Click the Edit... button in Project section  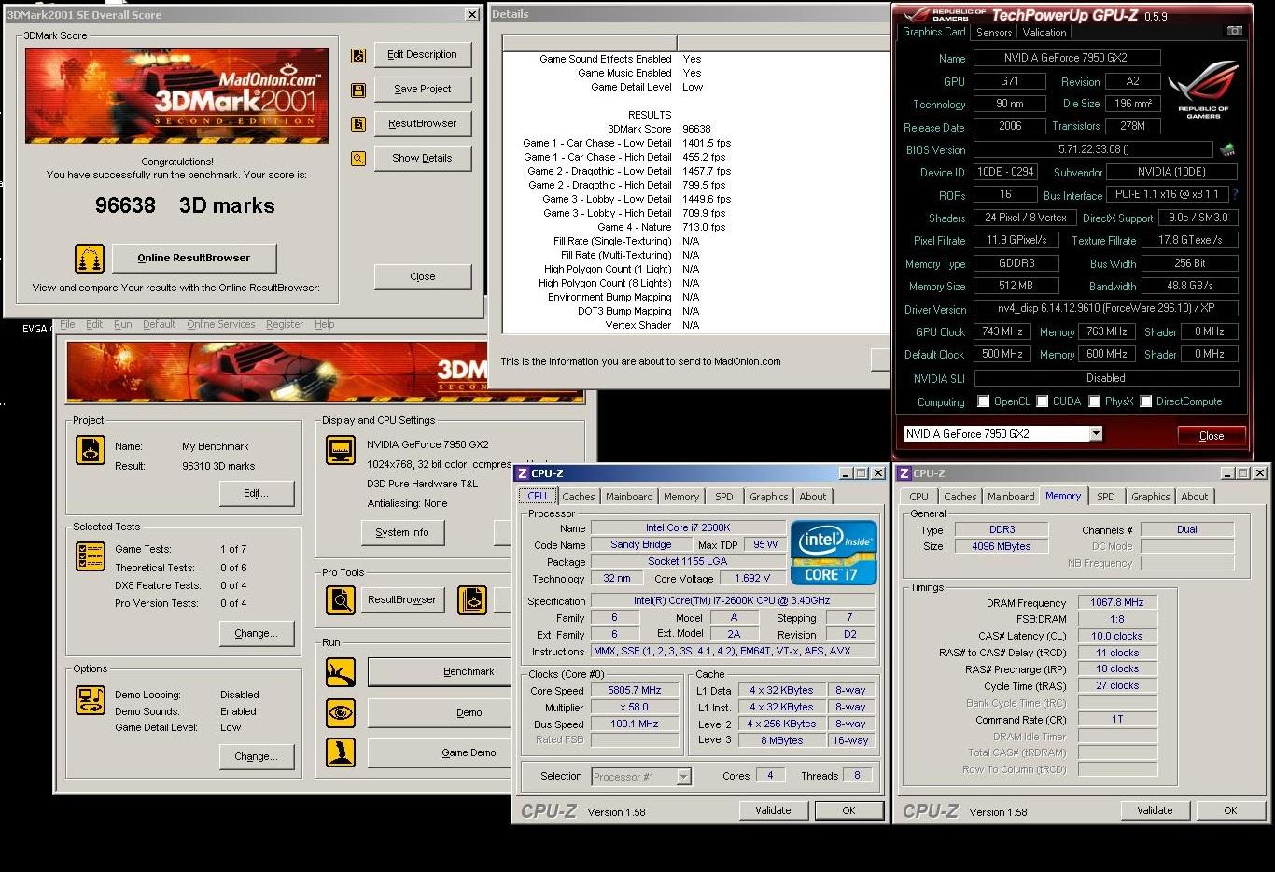pyautogui.click(x=256, y=493)
